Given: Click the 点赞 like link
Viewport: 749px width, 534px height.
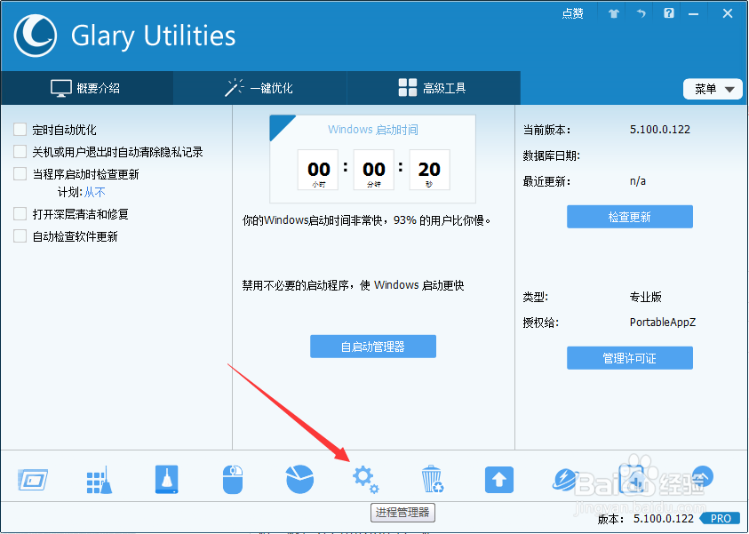Looking at the screenshot, I should click(x=572, y=13).
